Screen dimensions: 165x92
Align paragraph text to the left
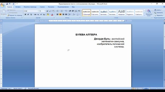pos(57,15)
